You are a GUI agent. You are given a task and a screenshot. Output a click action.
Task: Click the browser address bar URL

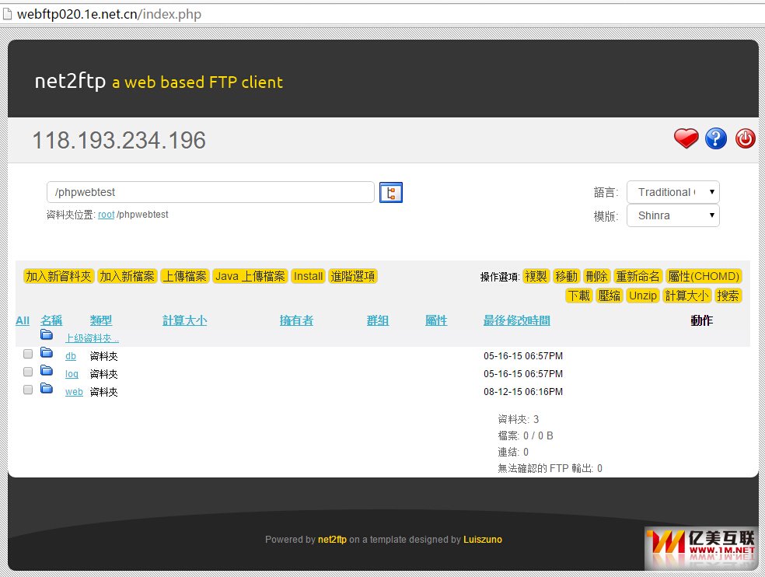tap(110, 14)
